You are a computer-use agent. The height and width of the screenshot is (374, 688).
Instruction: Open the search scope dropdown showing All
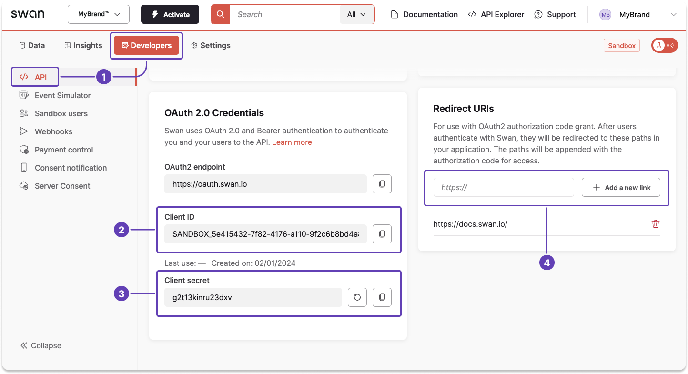[x=356, y=14]
